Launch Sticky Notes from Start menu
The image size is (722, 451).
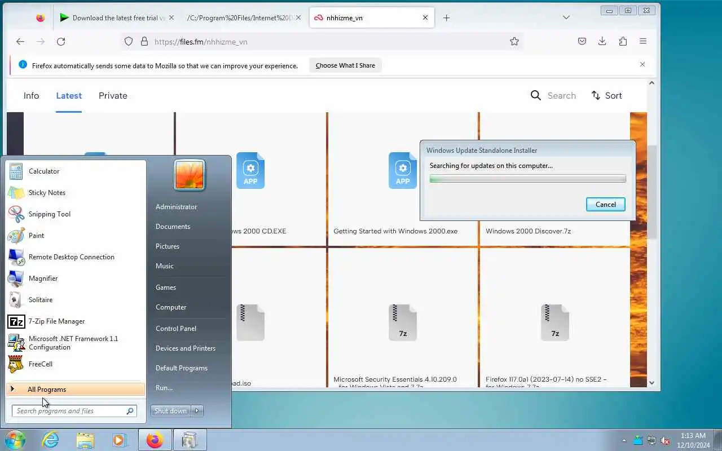[x=76, y=193]
